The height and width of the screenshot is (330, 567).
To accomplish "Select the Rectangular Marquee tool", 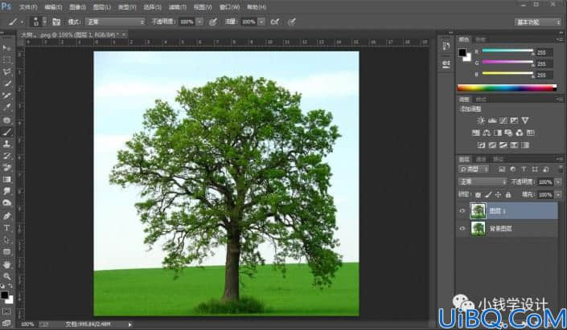I will pyautogui.click(x=6, y=60).
